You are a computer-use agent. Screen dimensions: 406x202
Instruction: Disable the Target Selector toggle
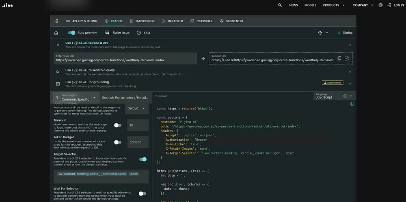(143, 159)
